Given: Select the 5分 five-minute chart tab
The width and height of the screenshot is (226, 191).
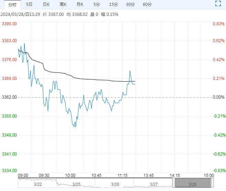Looking at the screenshot, I should point(97,4).
